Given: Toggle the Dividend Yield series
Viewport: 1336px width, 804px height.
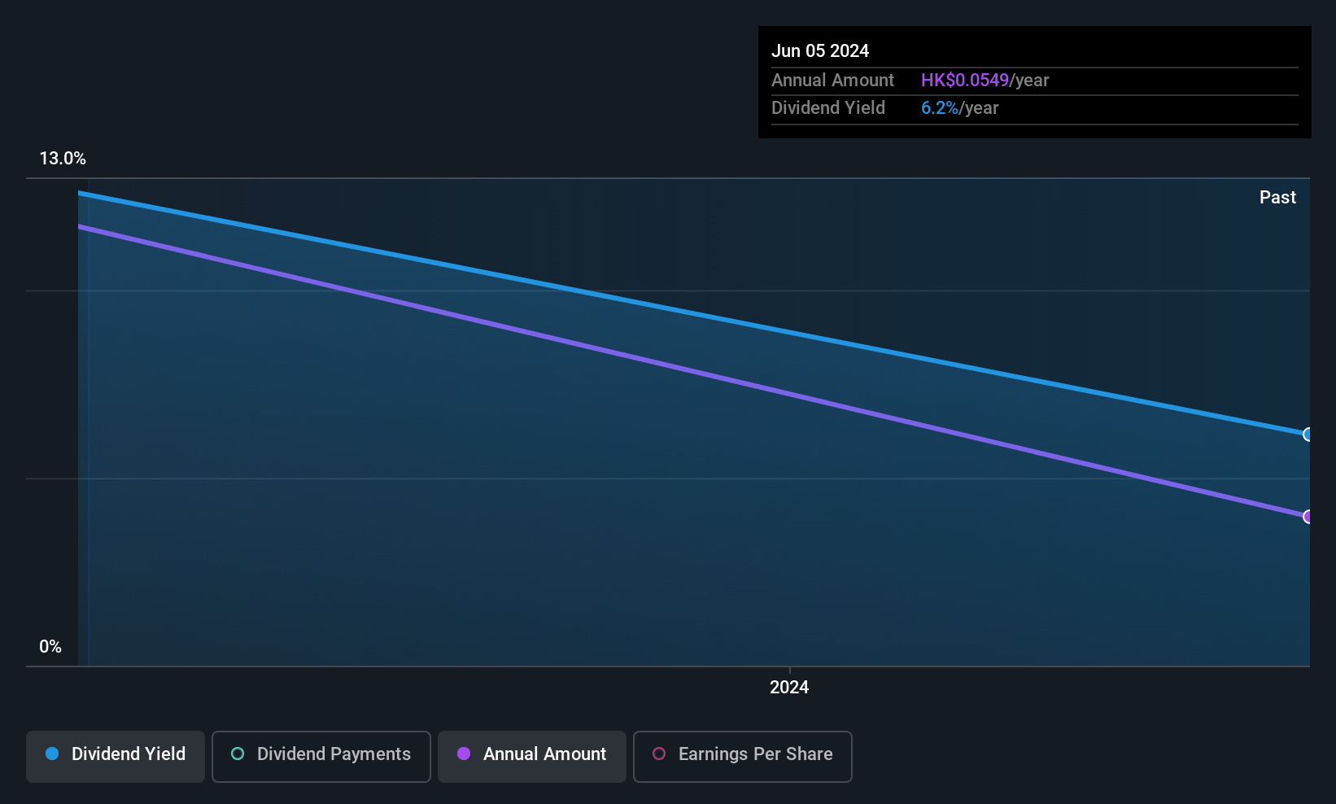Looking at the screenshot, I should tap(116, 756).
